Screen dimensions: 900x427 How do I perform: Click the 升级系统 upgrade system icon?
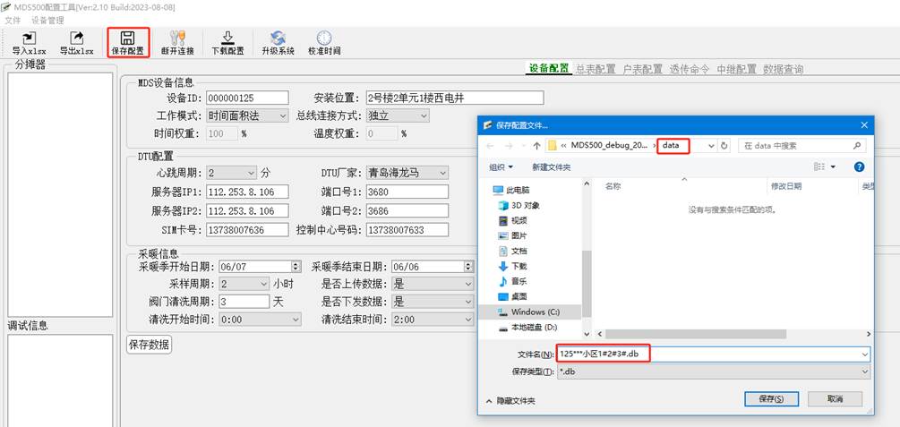[x=278, y=38]
